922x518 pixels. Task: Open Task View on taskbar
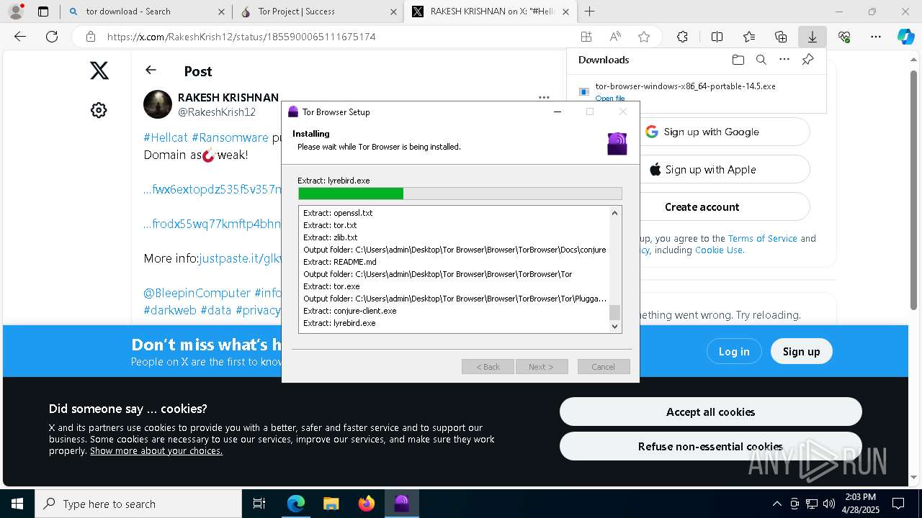click(259, 504)
